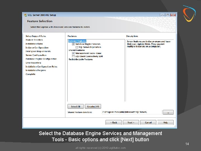Screen dimensions: 201x151
Task: Select the Redistributable Features tree node
Action: tap(81, 59)
